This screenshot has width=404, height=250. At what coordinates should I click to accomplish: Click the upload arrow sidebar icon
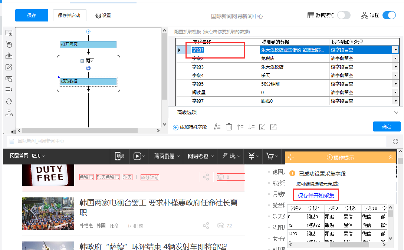9,56
